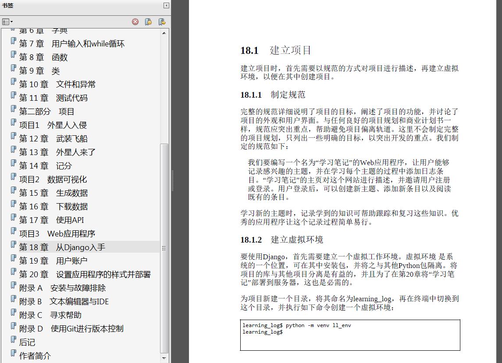Open bookmark 第 16 章 下载数据
The width and height of the screenshot is (502, 363).
coord(53,207)
